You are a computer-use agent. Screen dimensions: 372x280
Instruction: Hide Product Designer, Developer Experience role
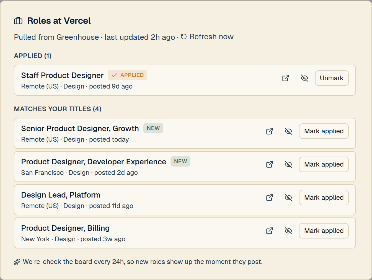point(288,164)
